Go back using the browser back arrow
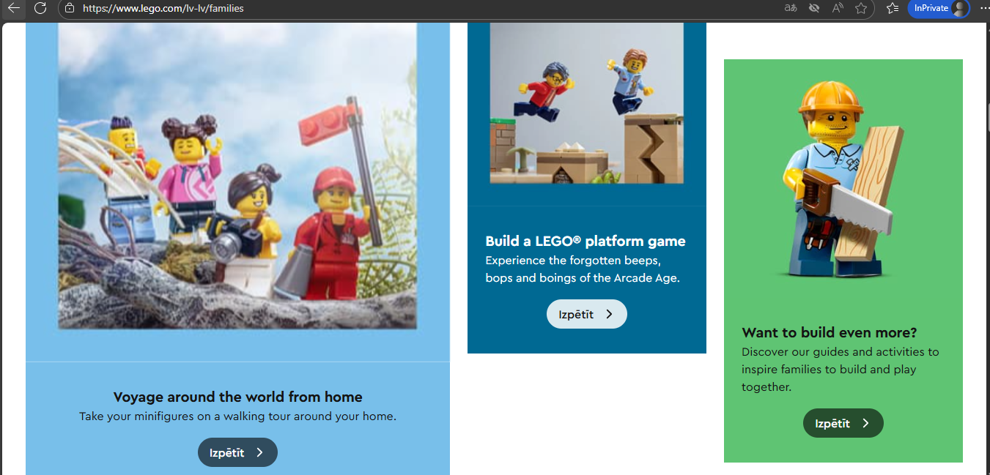This screenshot has width=990, height=475. 14,8
